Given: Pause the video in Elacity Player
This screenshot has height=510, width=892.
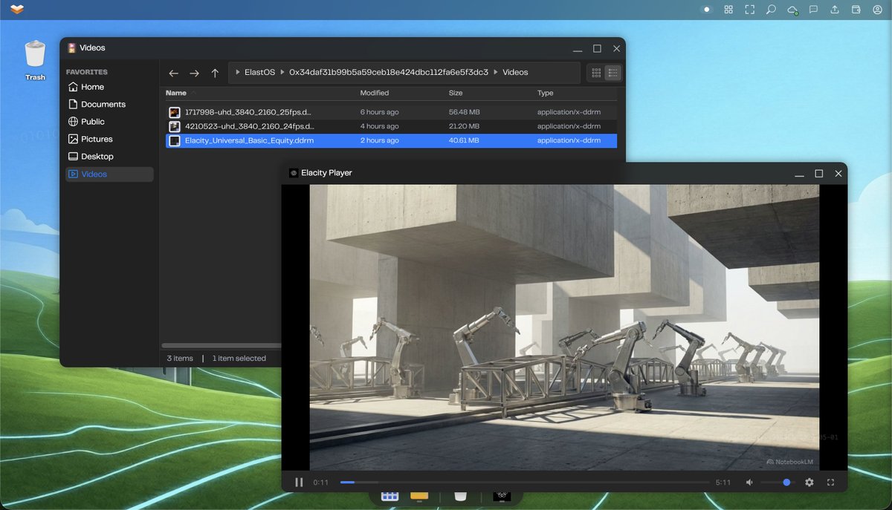Looking at the screenshot, I should pos(299,482).
